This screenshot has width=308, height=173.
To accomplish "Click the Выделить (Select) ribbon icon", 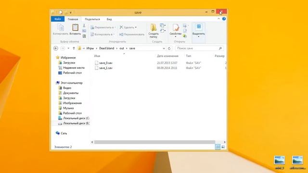I will pos(199,27).
